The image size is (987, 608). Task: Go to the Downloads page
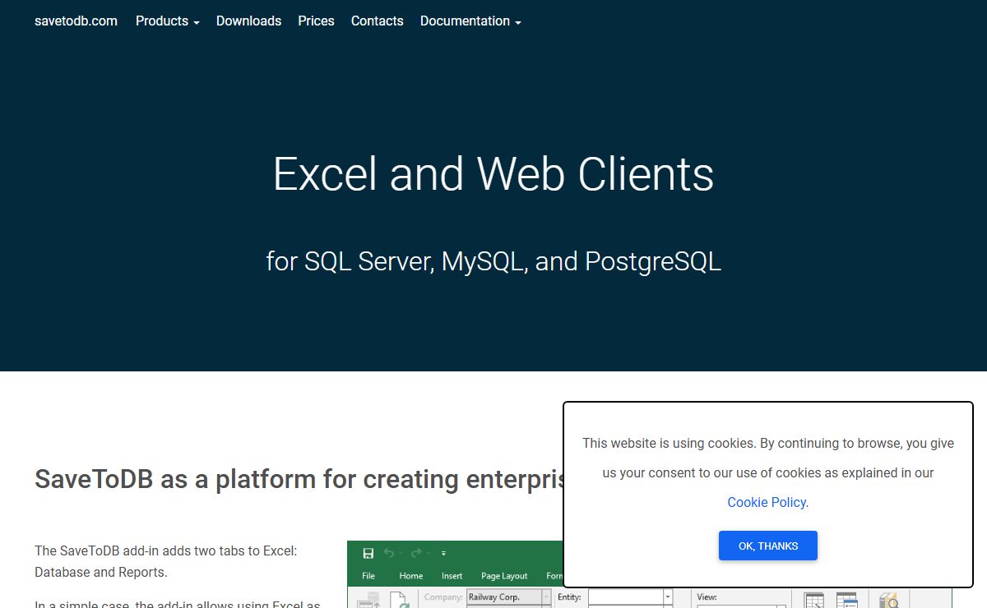click(248, 21)
